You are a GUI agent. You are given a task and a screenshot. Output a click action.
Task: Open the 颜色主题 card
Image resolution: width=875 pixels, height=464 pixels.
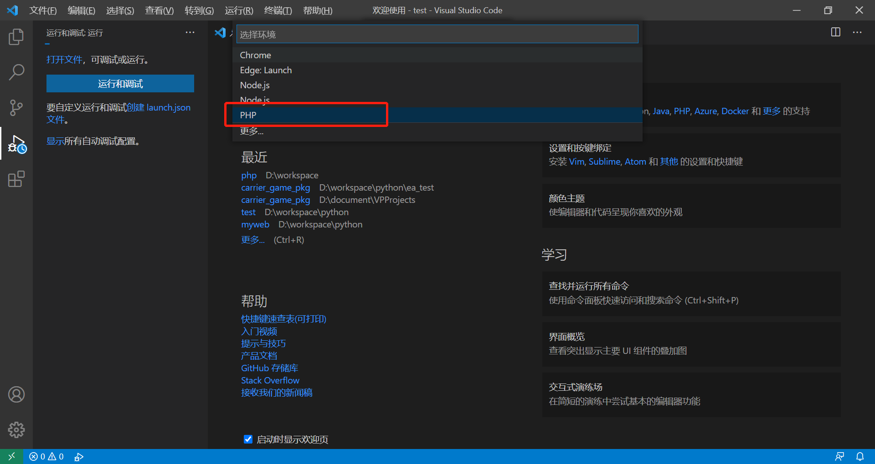point(691,206)
